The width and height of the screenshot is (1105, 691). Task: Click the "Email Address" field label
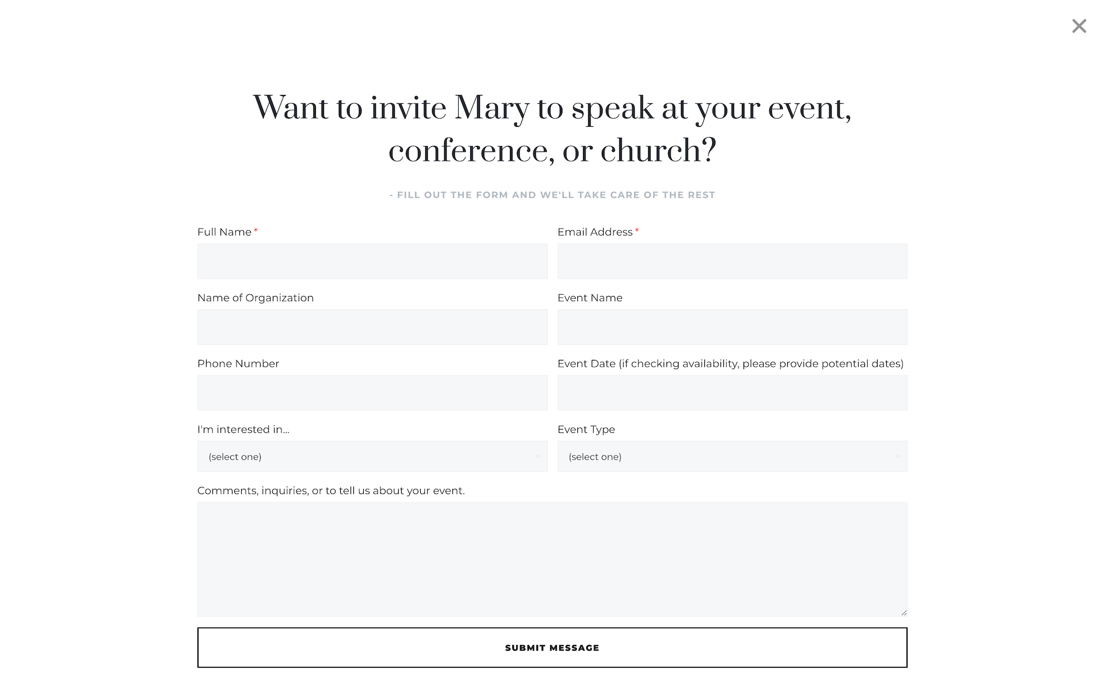(595, 232)
